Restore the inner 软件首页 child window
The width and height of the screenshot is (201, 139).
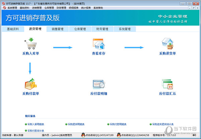194,8
